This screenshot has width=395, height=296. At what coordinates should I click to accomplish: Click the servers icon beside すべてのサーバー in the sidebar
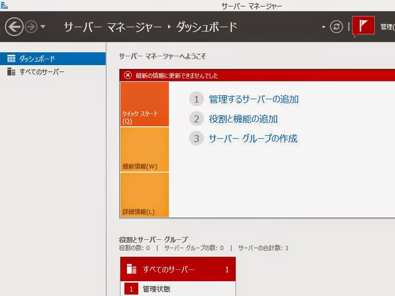click(11, 72)
